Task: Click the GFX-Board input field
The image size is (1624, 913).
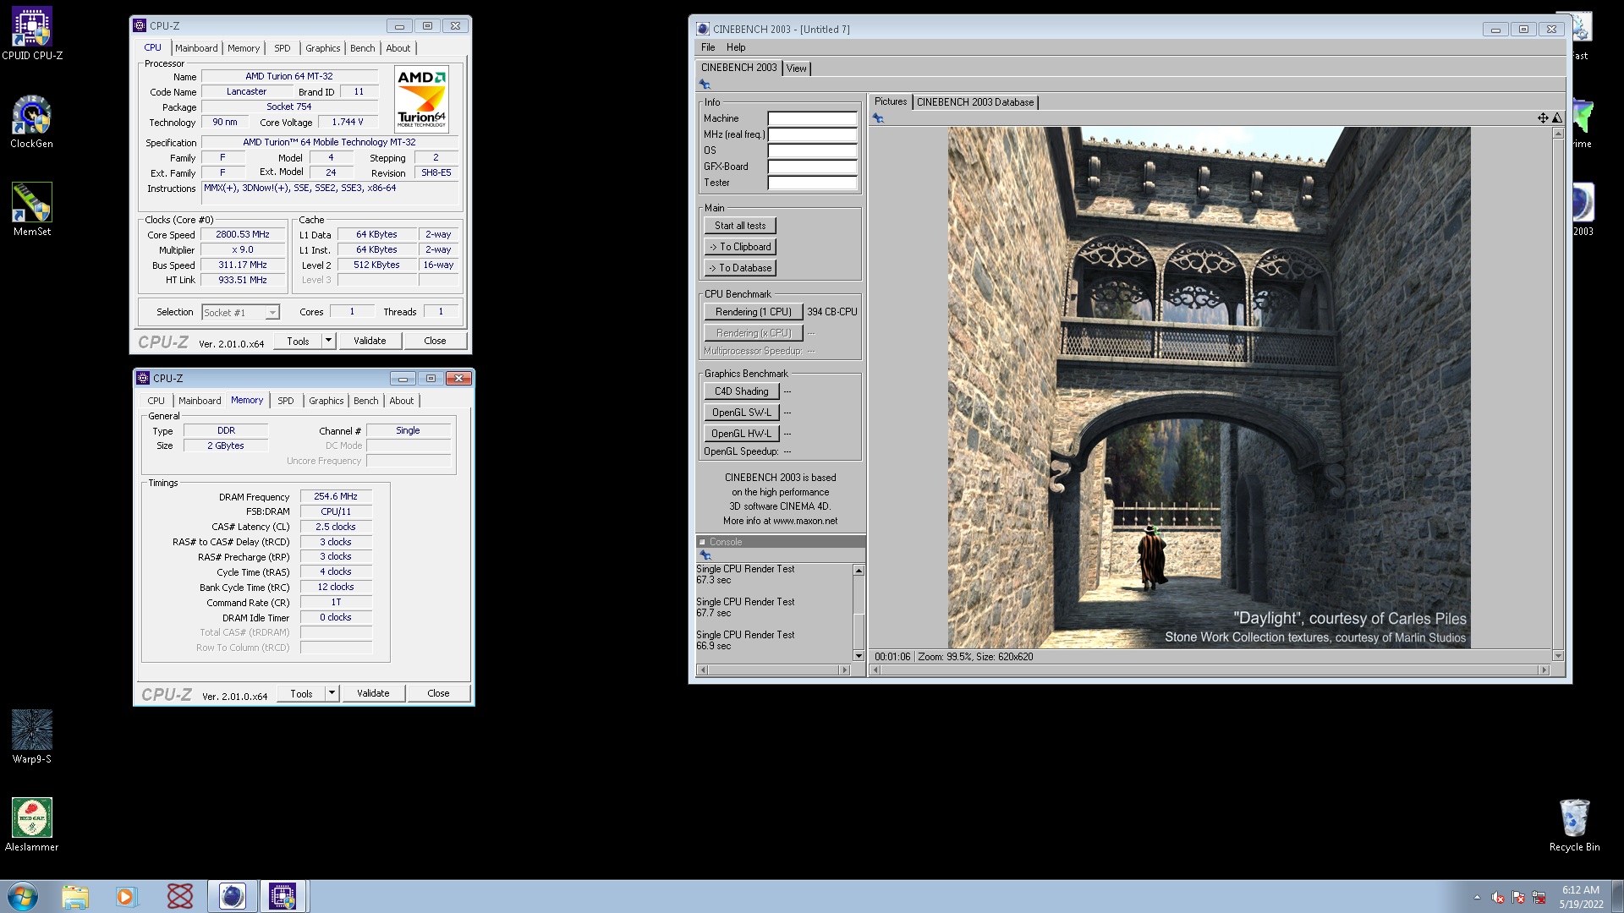Action: (812, 167)
